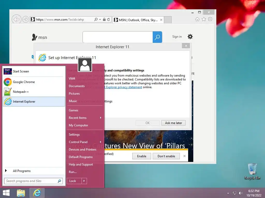Launch Google Chrome from Start menu
Viewport: 265px width, 198px height.
point(34,82)
